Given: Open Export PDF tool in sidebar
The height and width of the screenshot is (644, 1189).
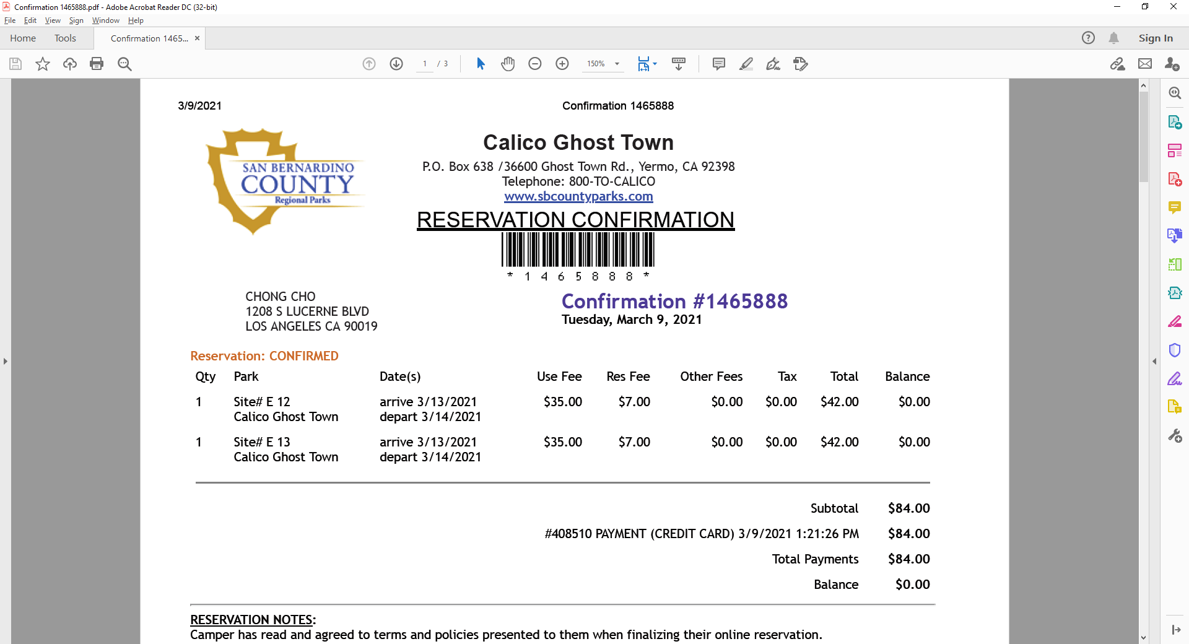Looking at the screenshot, I should click(x=1175, y=122).
